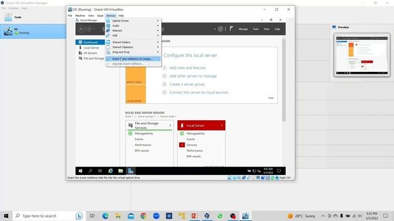Open the Input menu of the VM window
Screen dimensions: 394x221
click(x=100, y=15)
